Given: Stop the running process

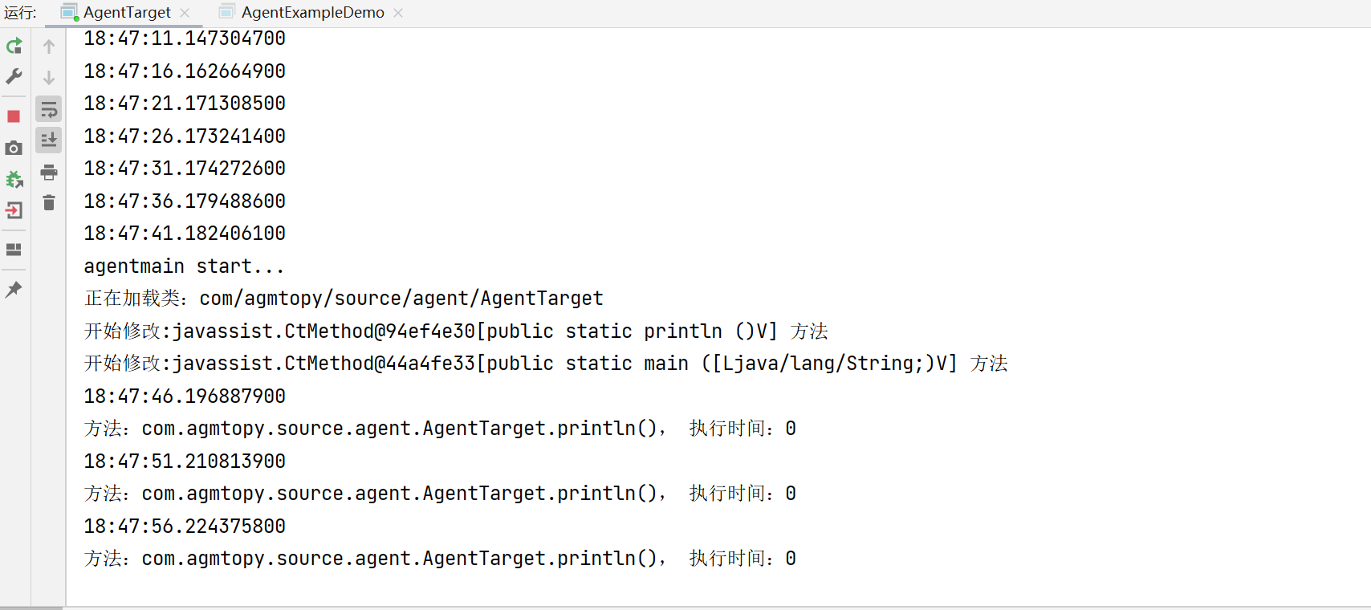Looking at the screenshot, I should point(14,116).
